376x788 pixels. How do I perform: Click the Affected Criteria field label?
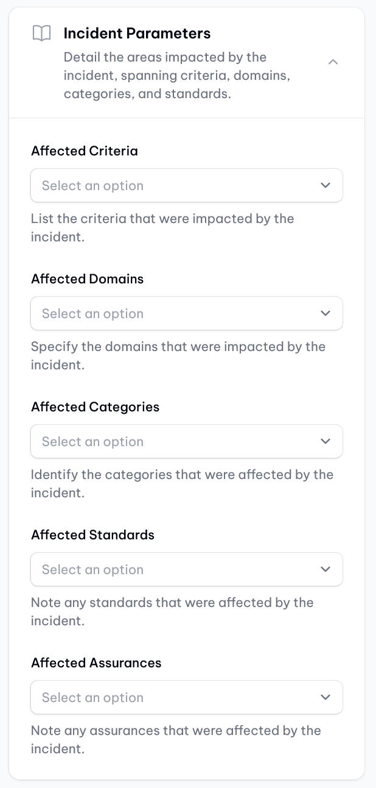point(85,151)
